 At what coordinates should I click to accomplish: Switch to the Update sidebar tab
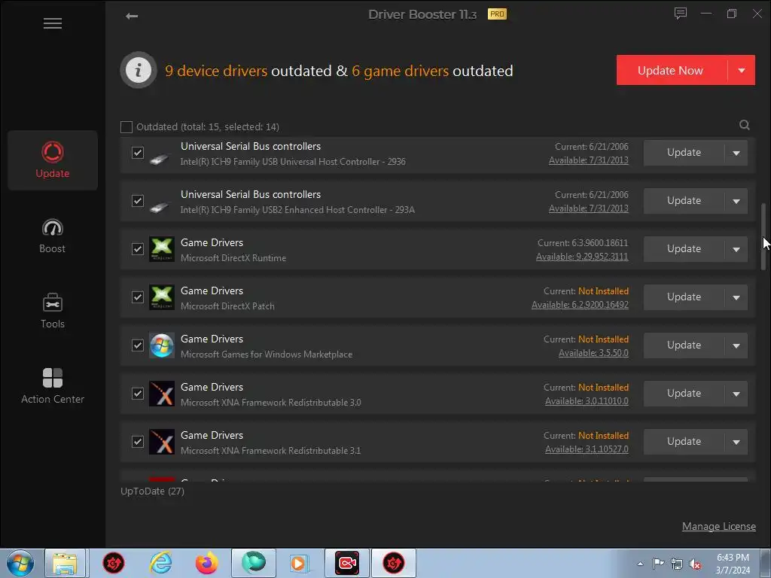(53, 160)
